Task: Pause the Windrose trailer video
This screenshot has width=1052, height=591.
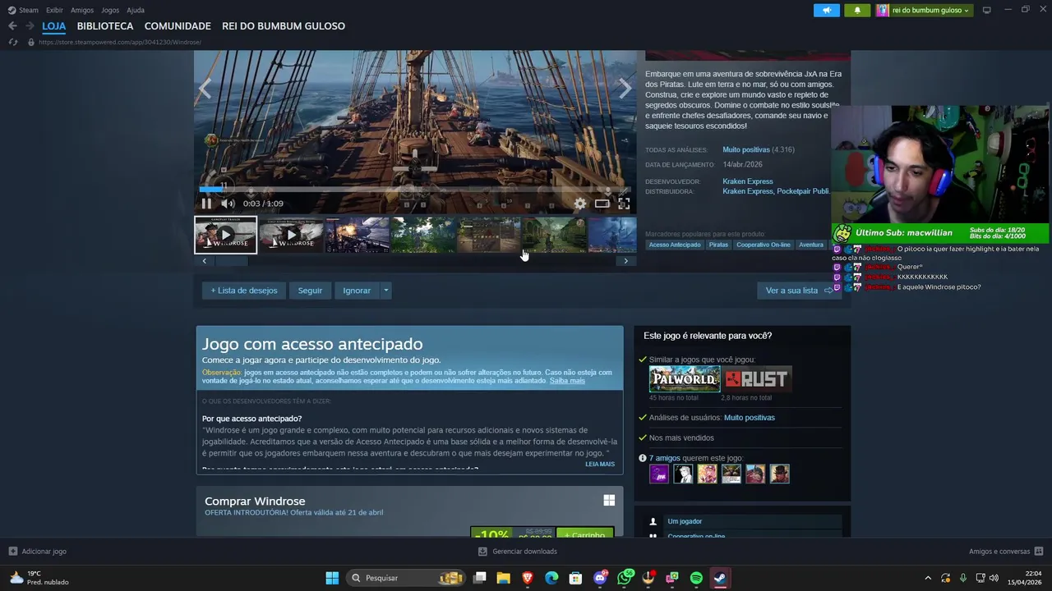Action: click(x=206, y=204)
